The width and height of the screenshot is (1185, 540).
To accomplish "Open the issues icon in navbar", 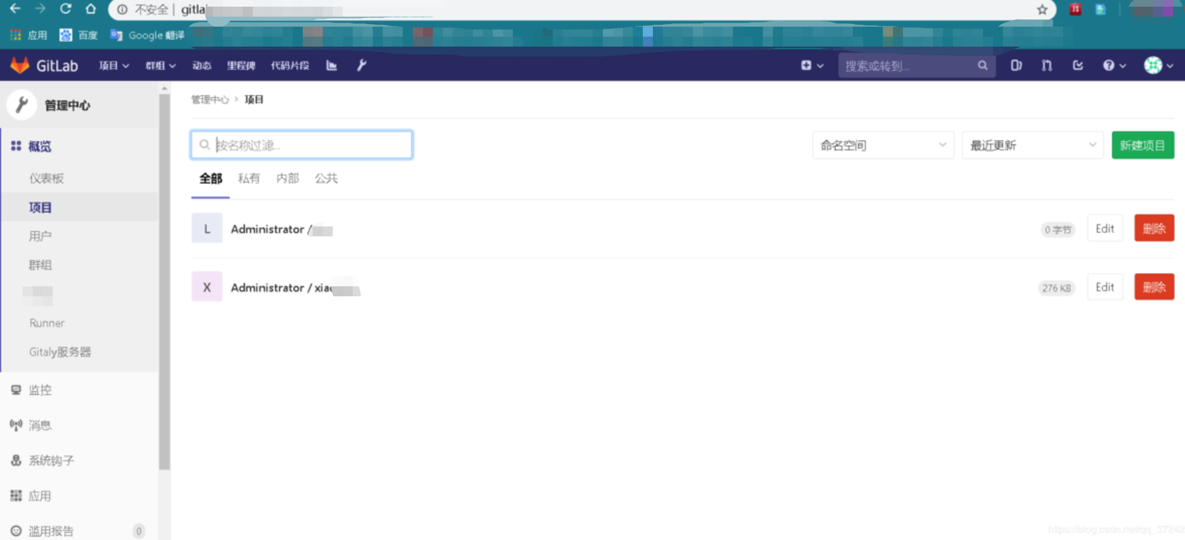I will pos(1016,65).
